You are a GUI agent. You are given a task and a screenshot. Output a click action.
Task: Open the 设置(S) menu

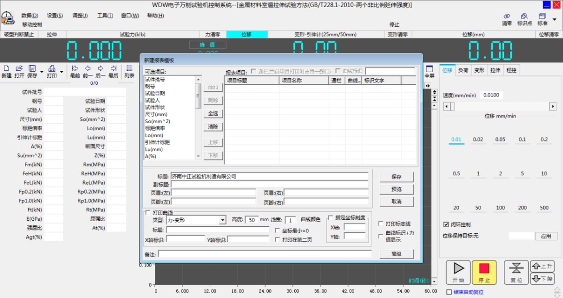pos(55,15)
